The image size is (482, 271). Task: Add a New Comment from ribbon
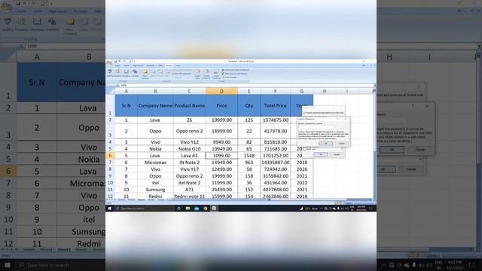point(145,74)
